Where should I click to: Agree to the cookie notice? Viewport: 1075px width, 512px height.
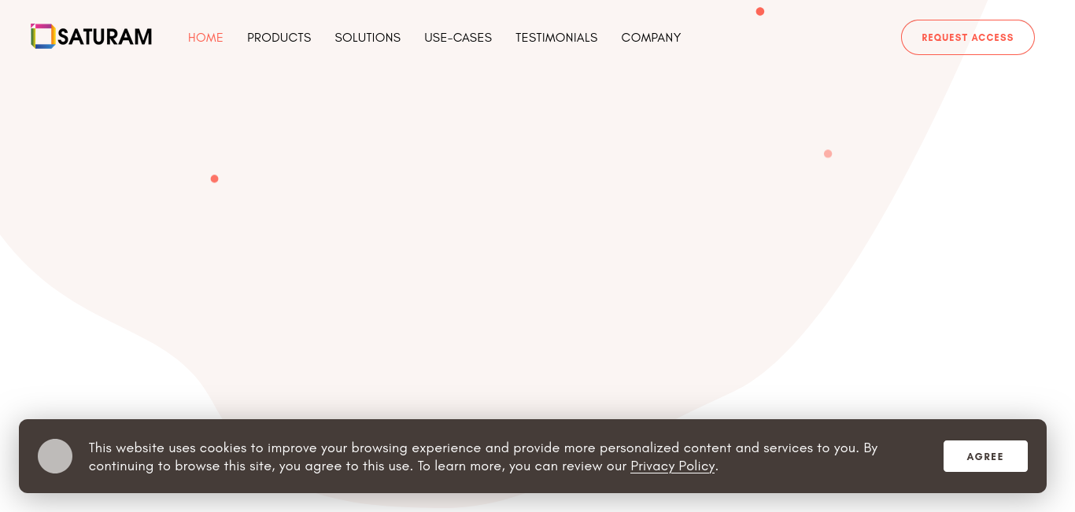985,456
